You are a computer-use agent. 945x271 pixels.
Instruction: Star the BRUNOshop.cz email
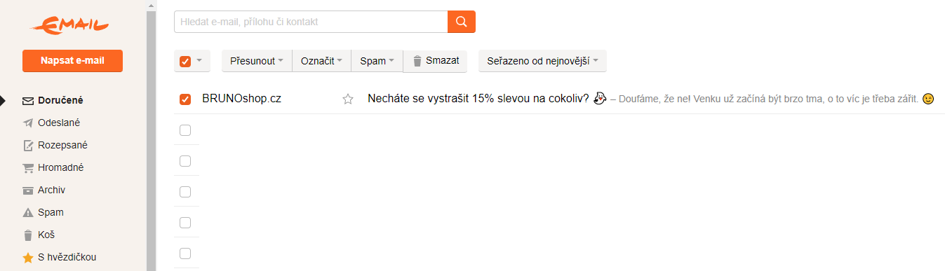347,99
